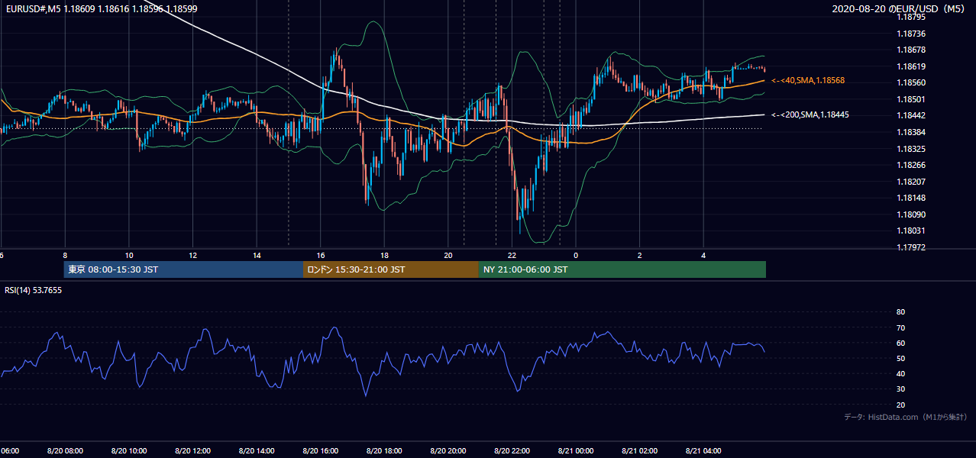Click hour tick 18 under price chart

point(385,256)
